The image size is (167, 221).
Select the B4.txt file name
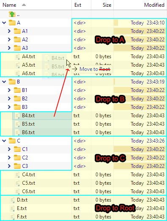(28, 116)
